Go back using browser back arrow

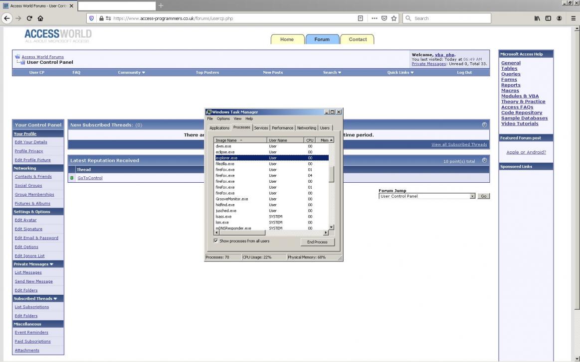pyautogui.click(x=6, y=18)
